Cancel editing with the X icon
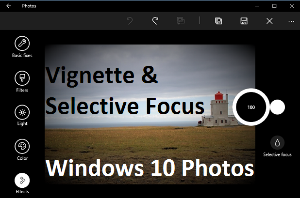Image resolution: width=300 pixels, height=198 pixels. (x=269, y=21)
